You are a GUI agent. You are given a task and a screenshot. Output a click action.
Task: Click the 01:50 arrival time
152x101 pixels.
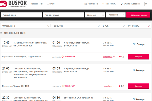coord(56,43)
